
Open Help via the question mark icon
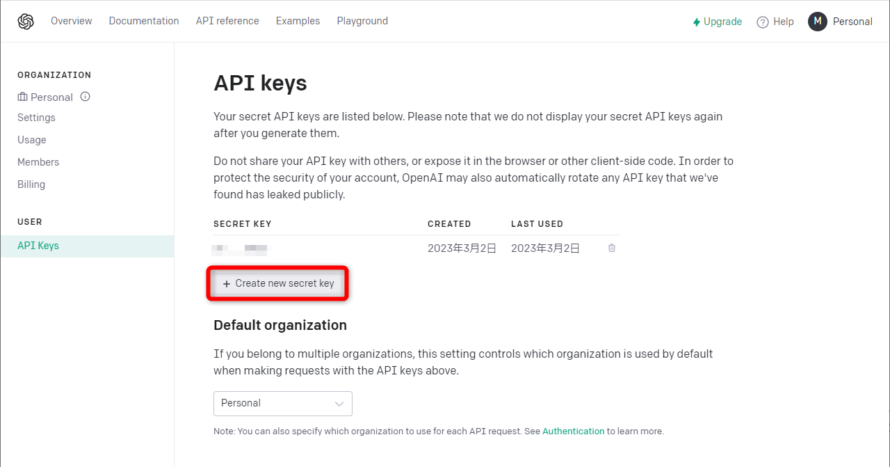coord(762,22)
